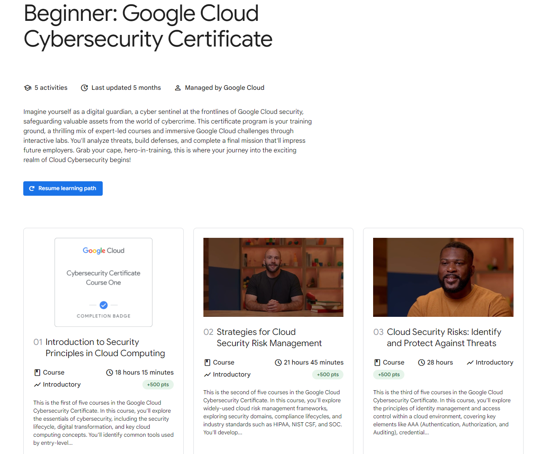This screenshot has width=536, height=454.
Task: Click the course bookmark icon in card 03
Action: tap(377, 363)
